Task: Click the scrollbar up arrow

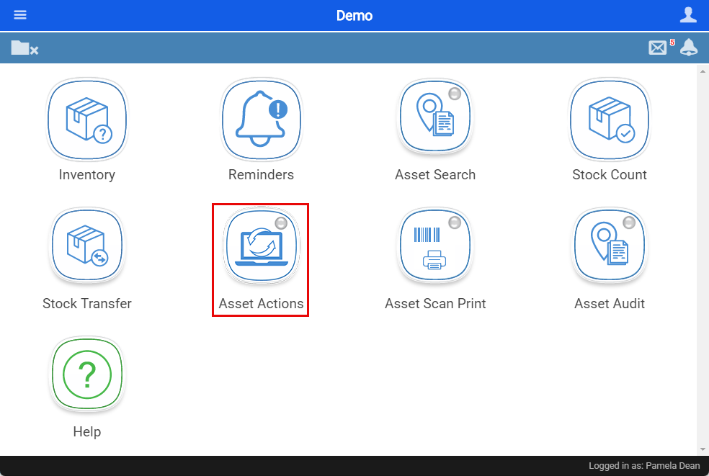Action: click(703, 71)
